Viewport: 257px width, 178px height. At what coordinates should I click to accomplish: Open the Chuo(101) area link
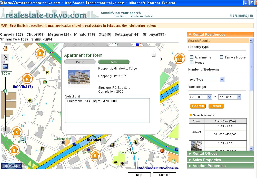pyautogui.click(x=36, y=34)
